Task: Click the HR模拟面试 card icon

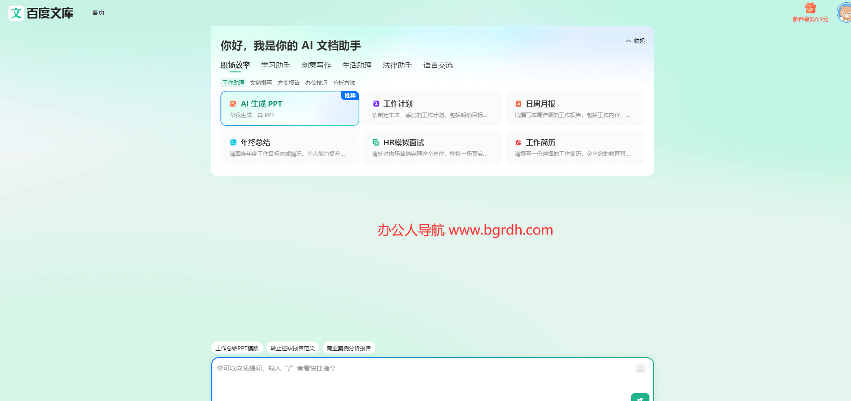Action: tap(376, 142)
